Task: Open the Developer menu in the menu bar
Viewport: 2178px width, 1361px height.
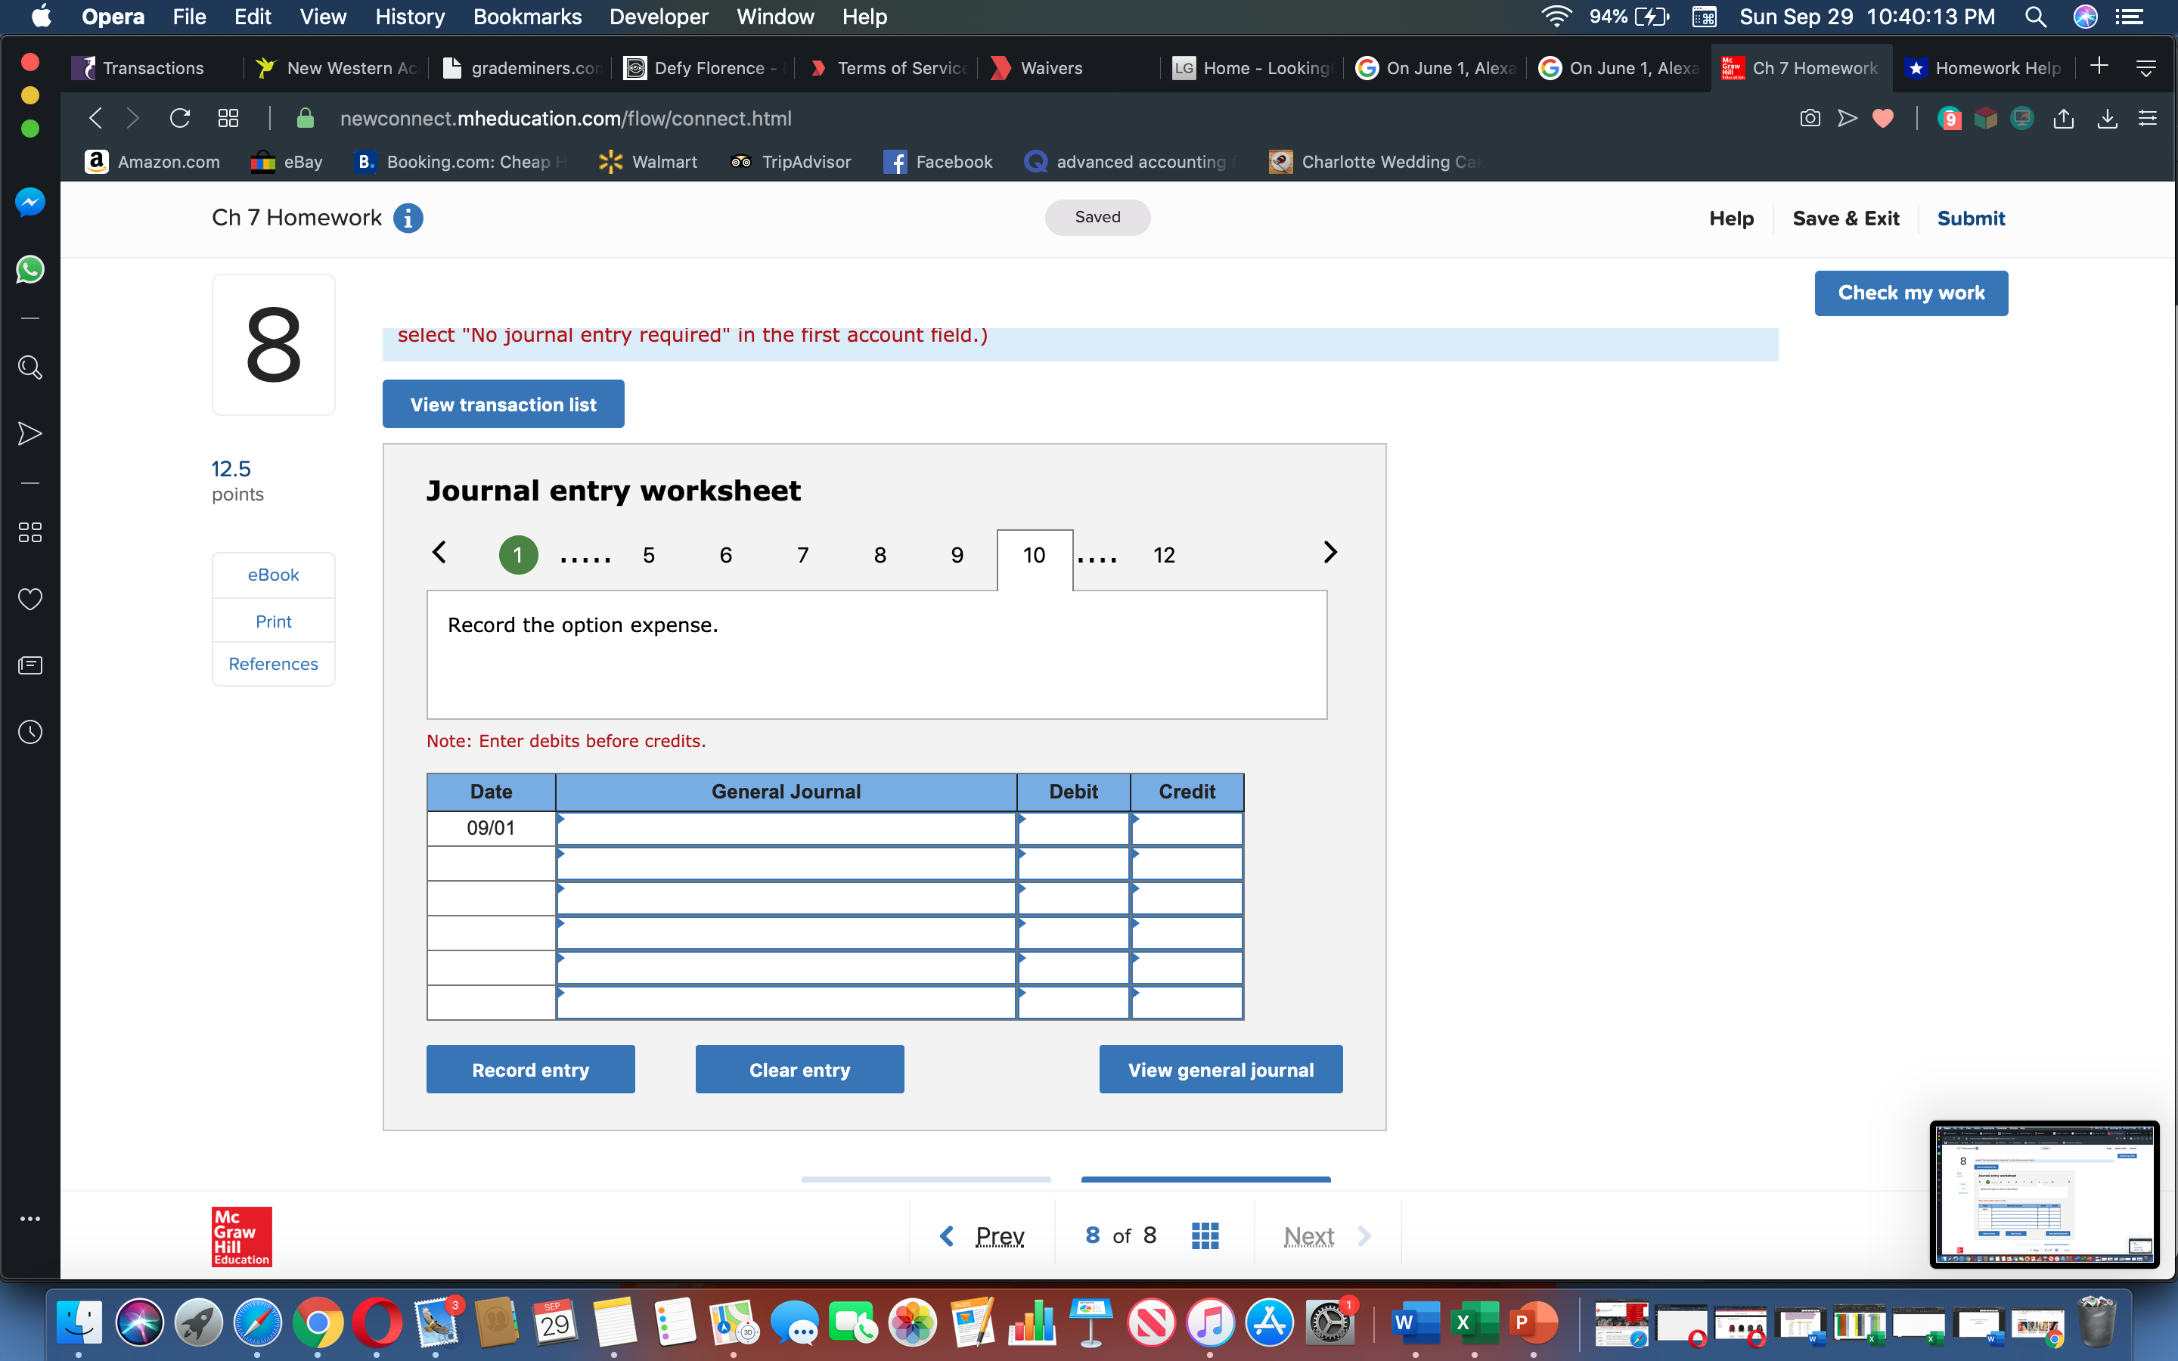Action: tap(658, 17)
